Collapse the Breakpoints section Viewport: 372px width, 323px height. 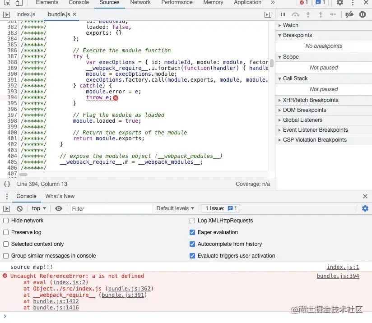[324, 35]
